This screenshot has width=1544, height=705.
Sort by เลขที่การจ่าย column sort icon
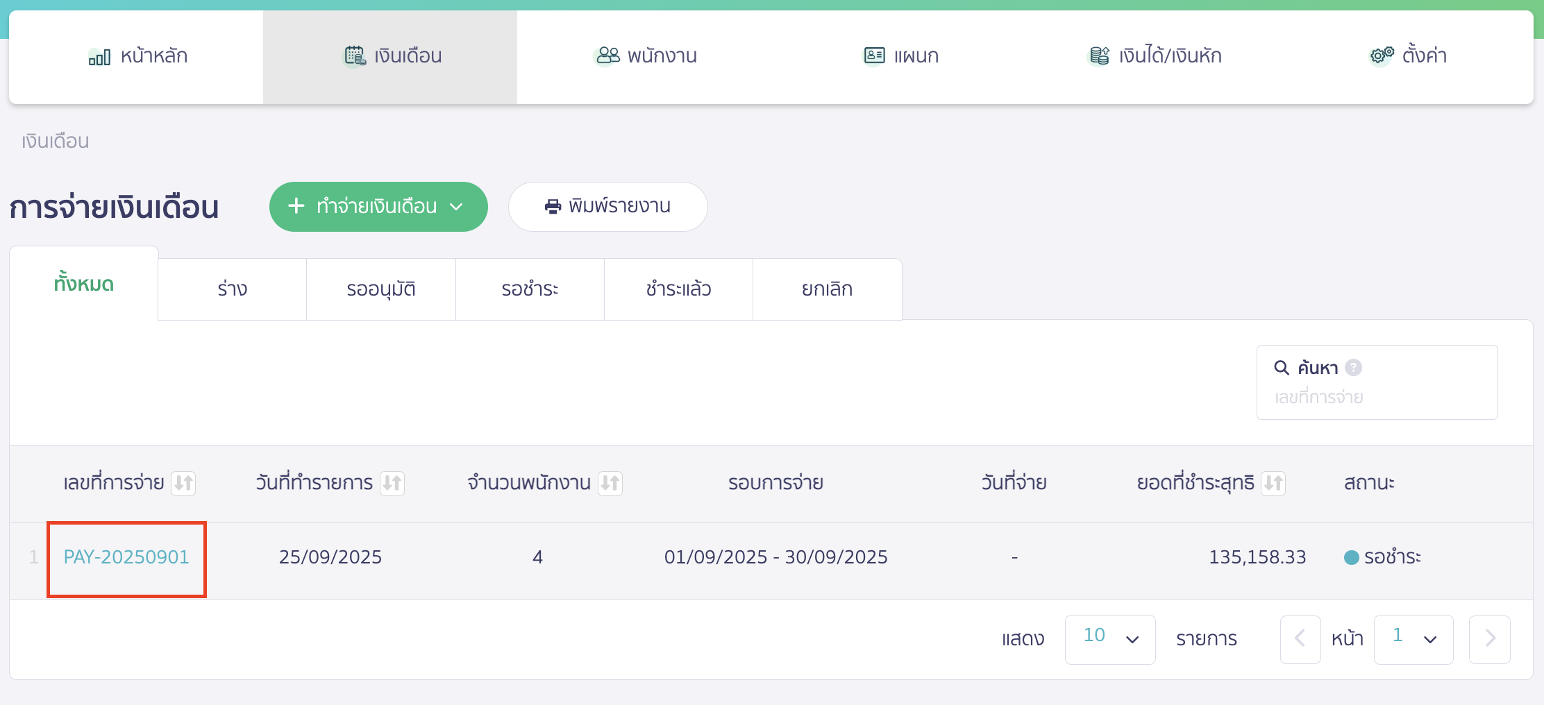coord(183,483)
